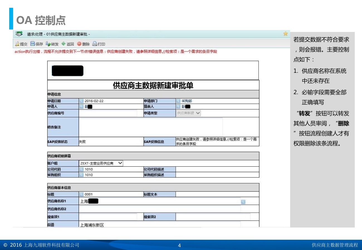Screen dimensions: 362x250
Task: Forward the request using 转发
Action: (x=52, y=44)
